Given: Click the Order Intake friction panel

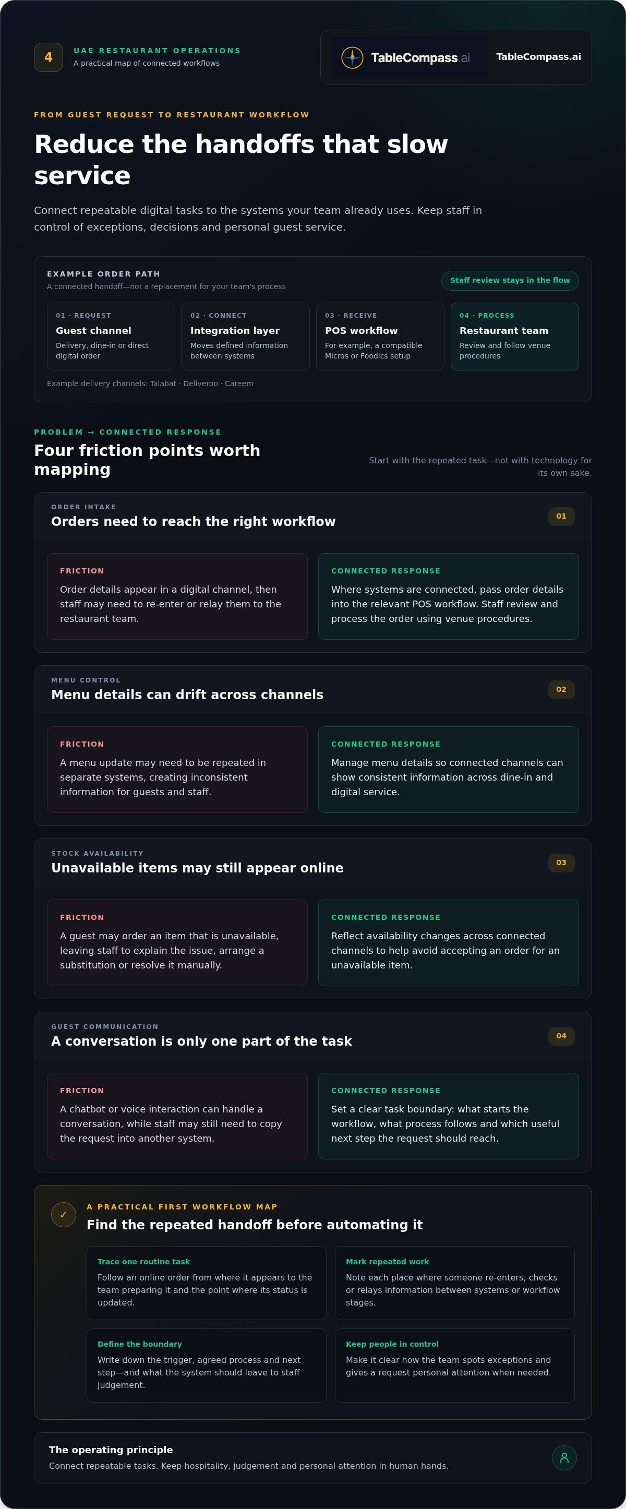Looking at the screenshot, I should (x=177, y=596).
